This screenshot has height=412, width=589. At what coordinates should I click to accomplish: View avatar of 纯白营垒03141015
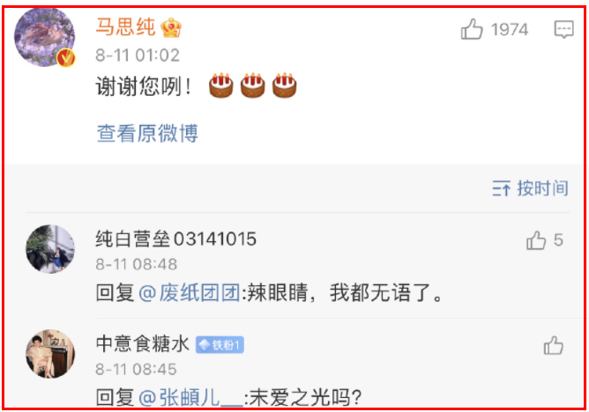pos(50,248)
